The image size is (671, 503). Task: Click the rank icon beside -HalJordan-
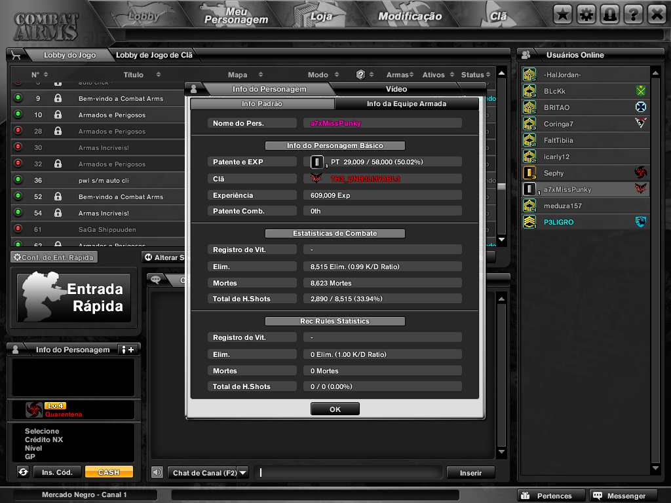[529, 75]
